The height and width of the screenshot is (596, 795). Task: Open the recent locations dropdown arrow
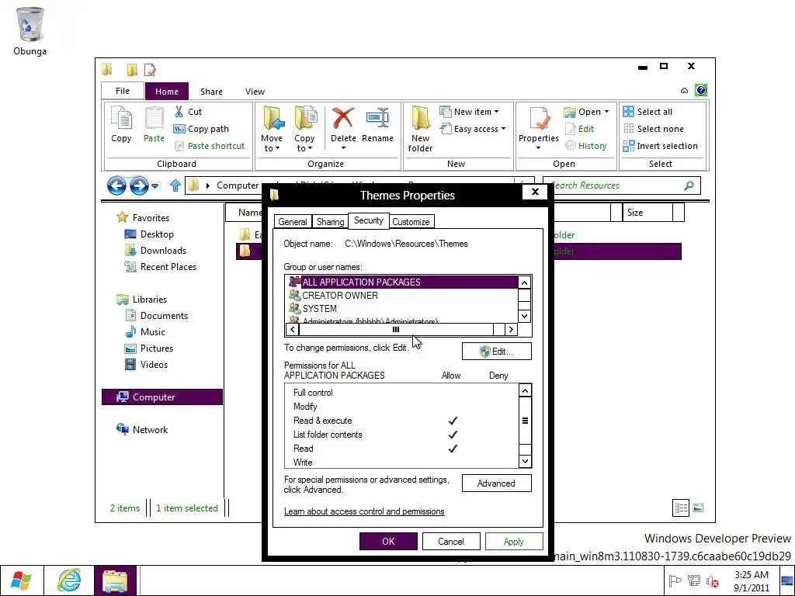click(x=155, y=186)
